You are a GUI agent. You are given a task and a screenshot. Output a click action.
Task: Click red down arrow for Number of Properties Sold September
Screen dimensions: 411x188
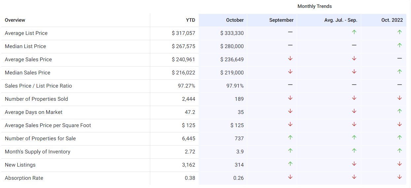click(290, 98)
